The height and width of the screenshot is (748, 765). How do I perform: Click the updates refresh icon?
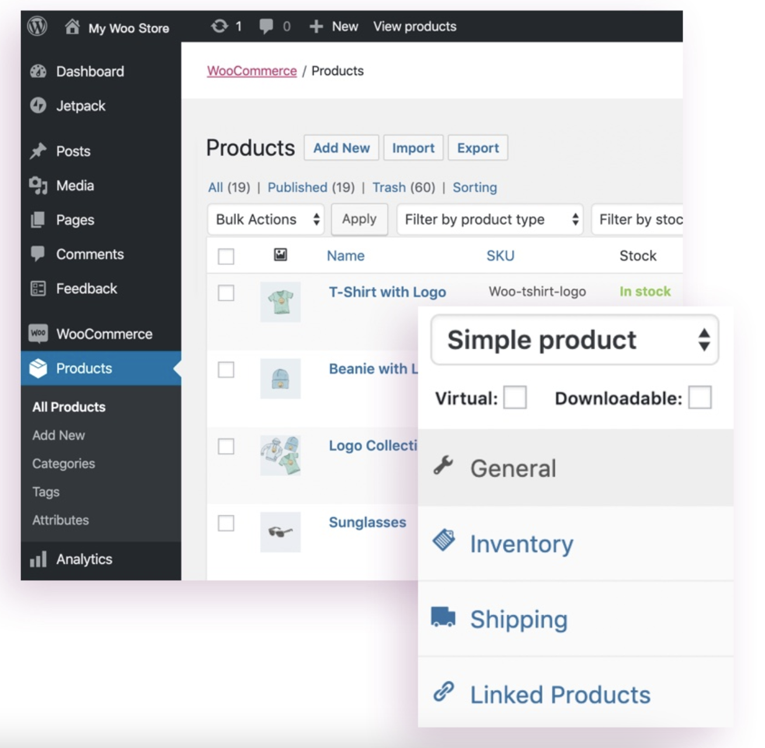[x=220, y=26]
